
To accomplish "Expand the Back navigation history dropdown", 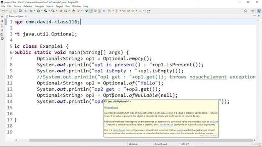I will (x=136, y=11).
